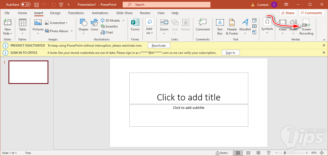This screenshot has height=156, width=328.
Task: Expand the Screenshot dropdown
Action: coord(66,23)
